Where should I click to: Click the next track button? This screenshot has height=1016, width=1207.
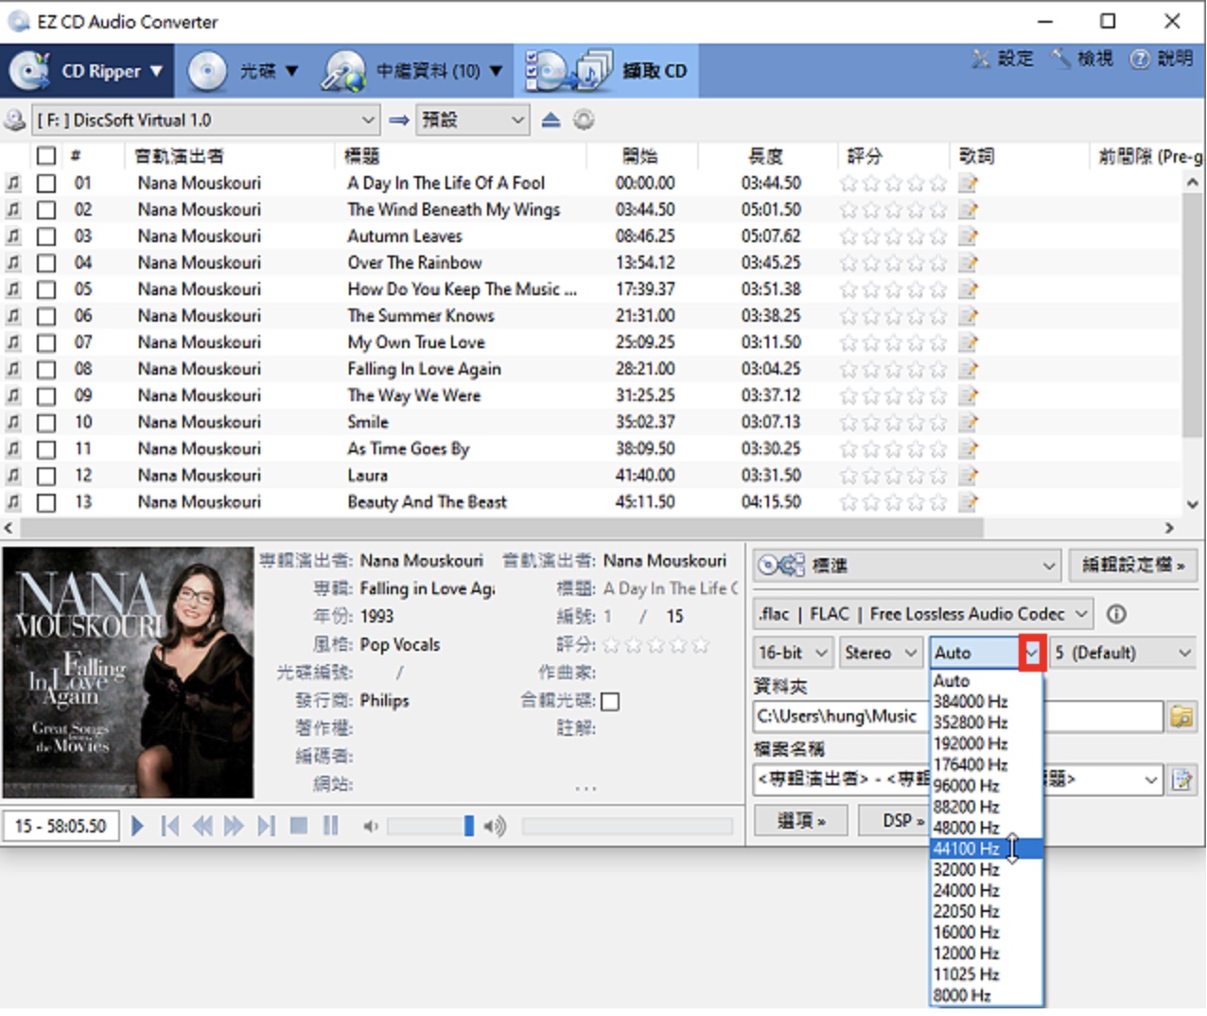pyautogui.click(x=267, y=826)
